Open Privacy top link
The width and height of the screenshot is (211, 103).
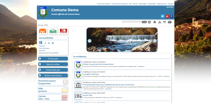[135, 4]
